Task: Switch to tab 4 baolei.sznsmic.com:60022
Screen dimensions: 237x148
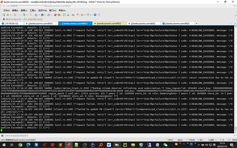Action: click(110, 23)
